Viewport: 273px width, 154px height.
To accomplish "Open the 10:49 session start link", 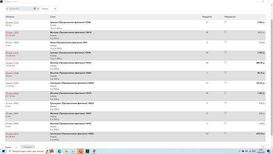I will [x=12, y=73].
